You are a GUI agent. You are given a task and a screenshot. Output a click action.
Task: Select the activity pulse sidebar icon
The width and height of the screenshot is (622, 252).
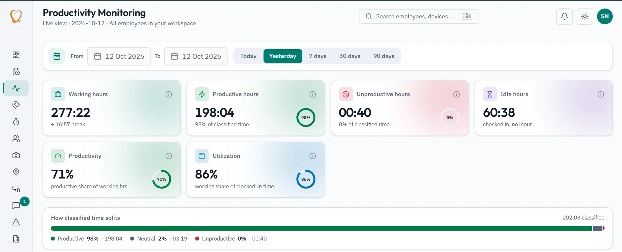click(x=16, y=88)
